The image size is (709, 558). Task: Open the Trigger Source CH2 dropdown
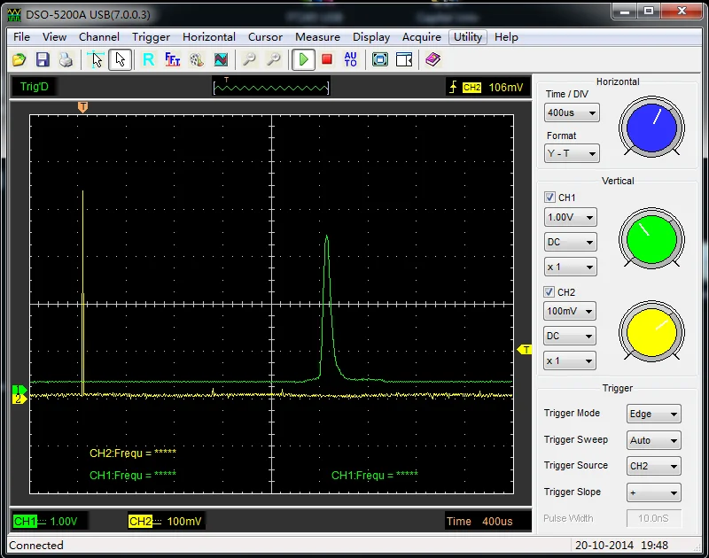click(653, 466)
